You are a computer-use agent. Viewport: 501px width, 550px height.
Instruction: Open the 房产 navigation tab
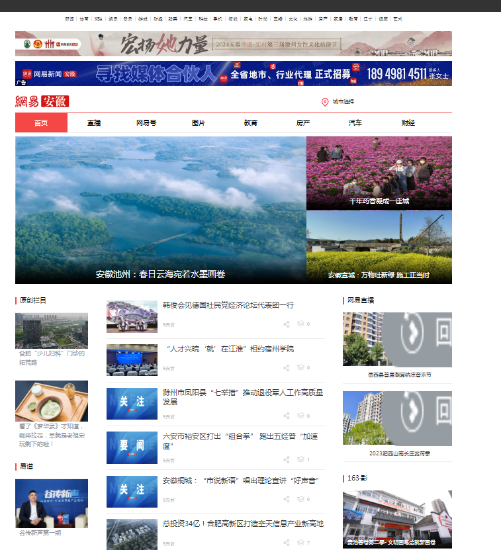(x=302, y=122)
